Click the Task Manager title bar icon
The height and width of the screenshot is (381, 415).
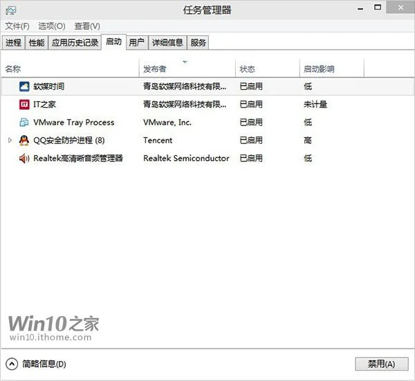coord(11,10)
